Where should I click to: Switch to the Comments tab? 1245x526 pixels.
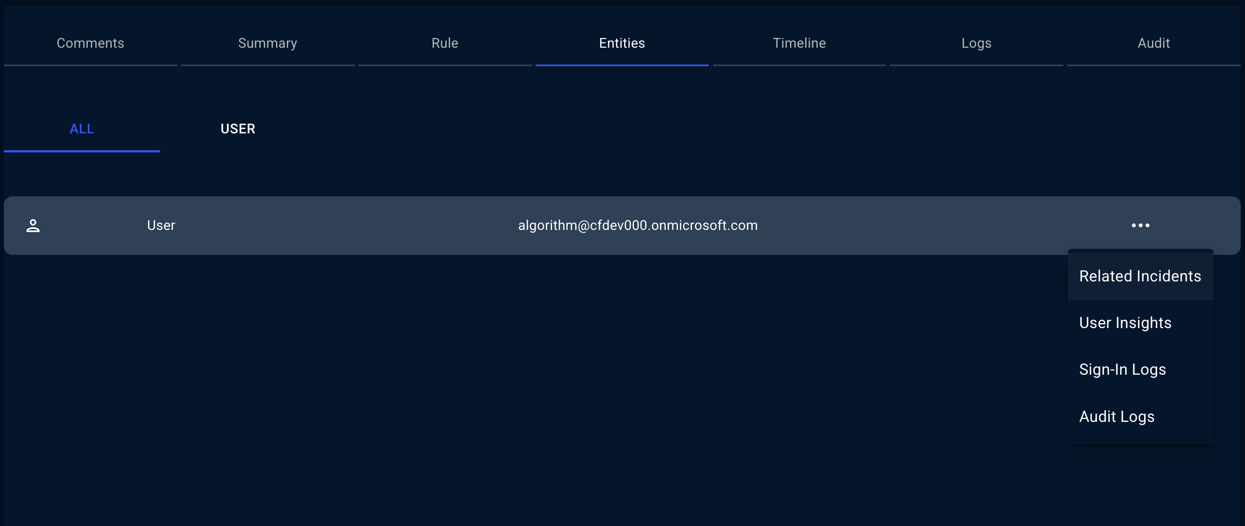[x=90, y=43]
